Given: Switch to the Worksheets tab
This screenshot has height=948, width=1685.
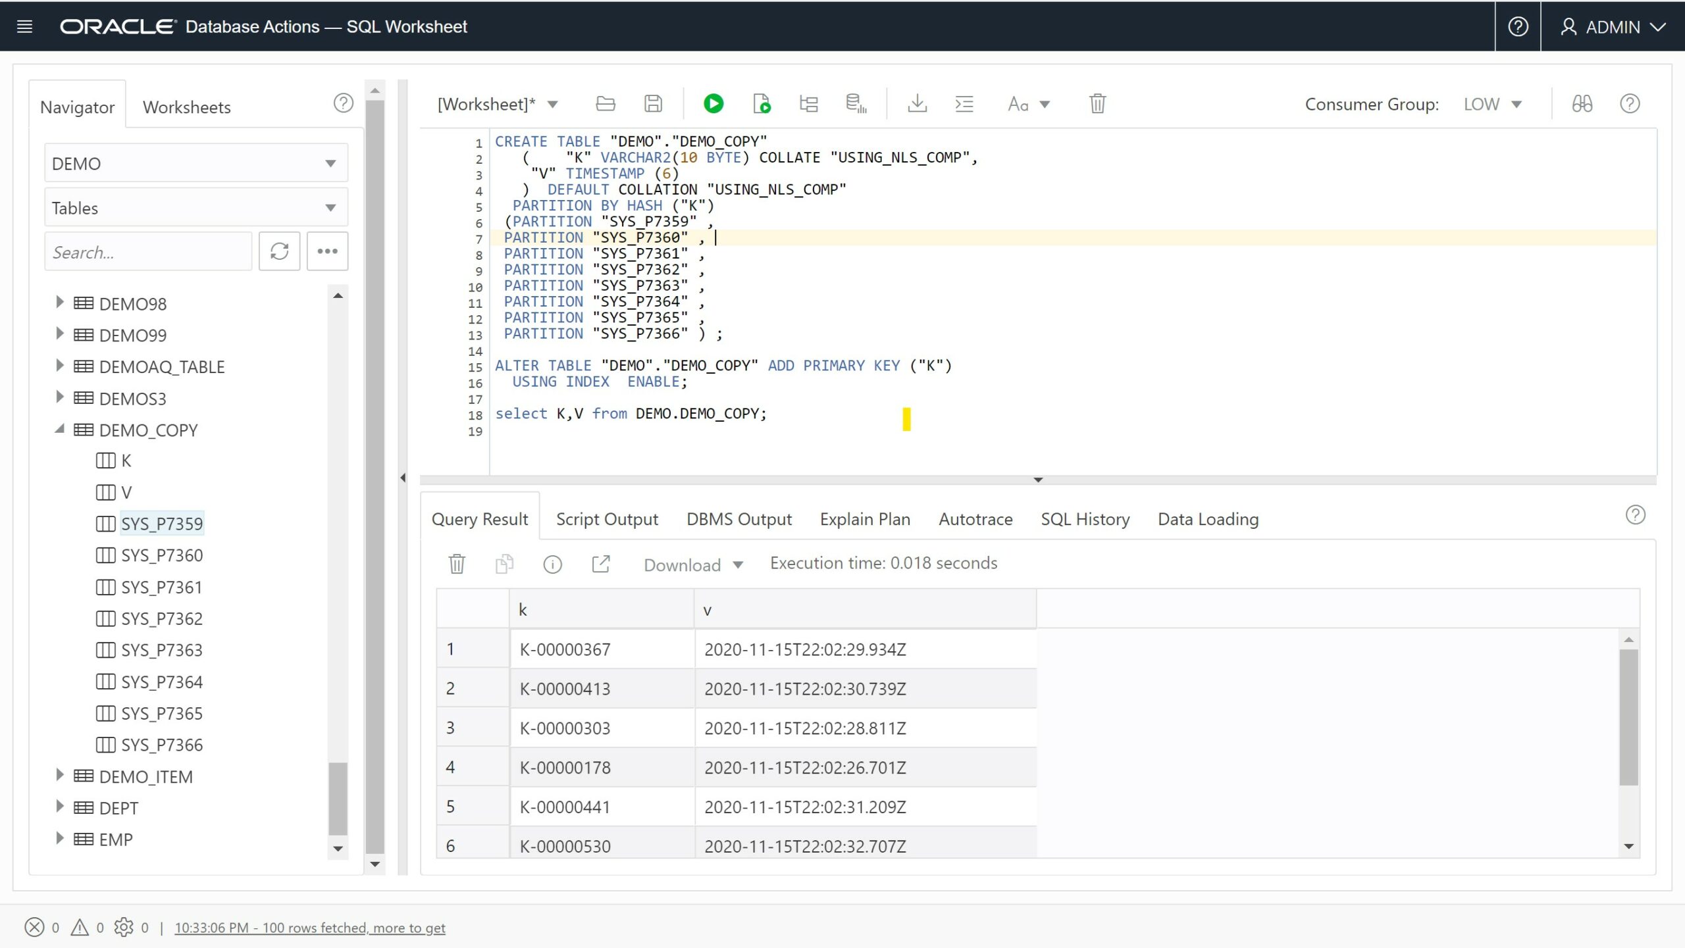Looking at the screenshot, I should tap(186, 107).
